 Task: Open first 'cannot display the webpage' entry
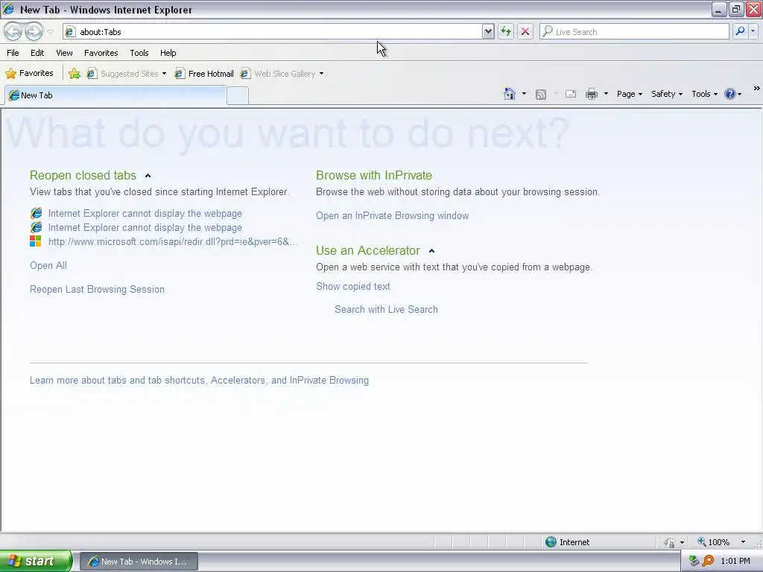145,214
